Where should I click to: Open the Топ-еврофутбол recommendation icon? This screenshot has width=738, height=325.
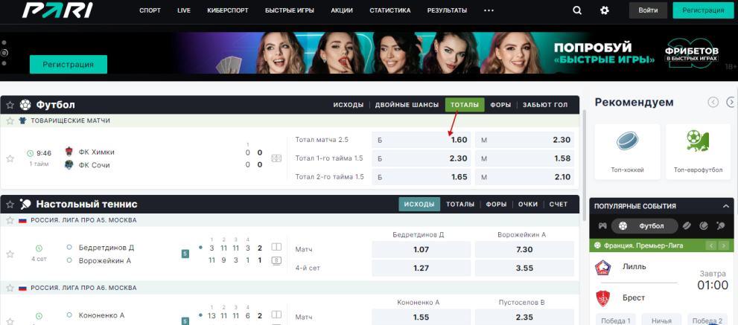click(x=698, y=141)
